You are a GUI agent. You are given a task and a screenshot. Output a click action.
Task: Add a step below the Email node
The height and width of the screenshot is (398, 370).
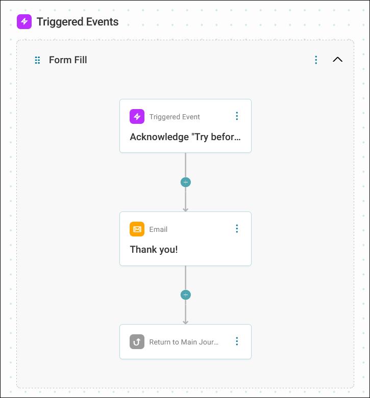pyautogui.click(x=185, y=295)
